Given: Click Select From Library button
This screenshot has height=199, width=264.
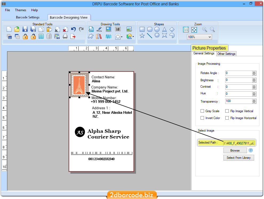Looking at the screenshot, I should coord(239,158).
